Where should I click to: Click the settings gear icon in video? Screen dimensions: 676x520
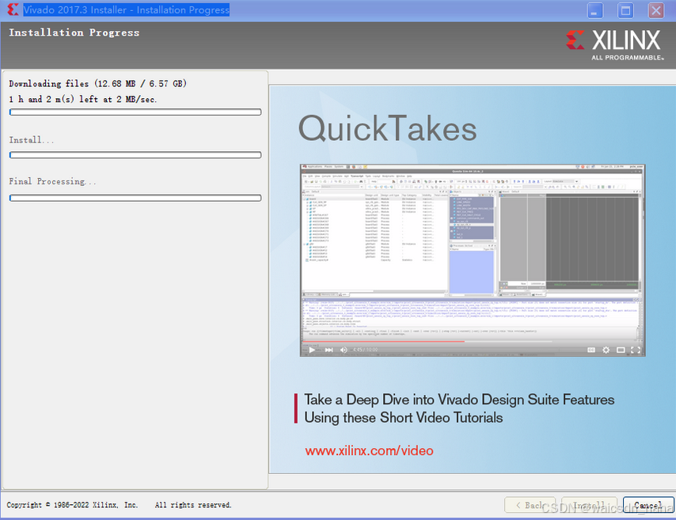[x=606, y=350]
